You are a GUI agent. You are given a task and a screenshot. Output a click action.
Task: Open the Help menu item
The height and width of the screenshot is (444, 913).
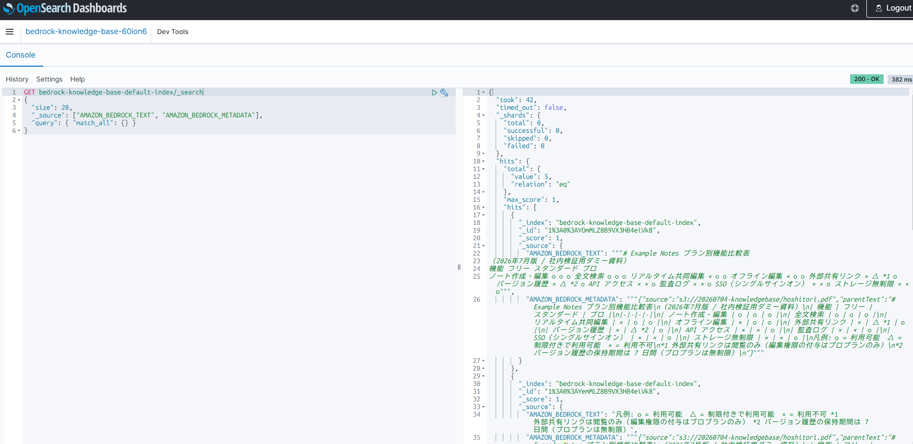coord(77,79)
